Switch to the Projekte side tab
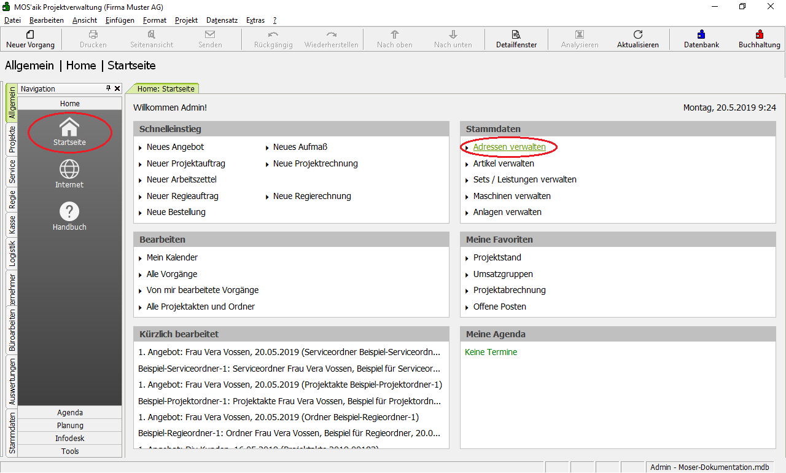The width and height of the screenshot is (786, 473). 12,139
